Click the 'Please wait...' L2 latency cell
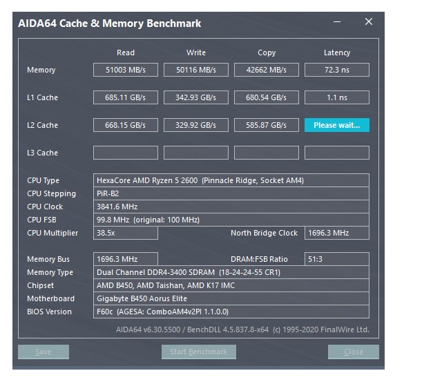This screenshot has height=382, width=442. [x=337, y=125]
